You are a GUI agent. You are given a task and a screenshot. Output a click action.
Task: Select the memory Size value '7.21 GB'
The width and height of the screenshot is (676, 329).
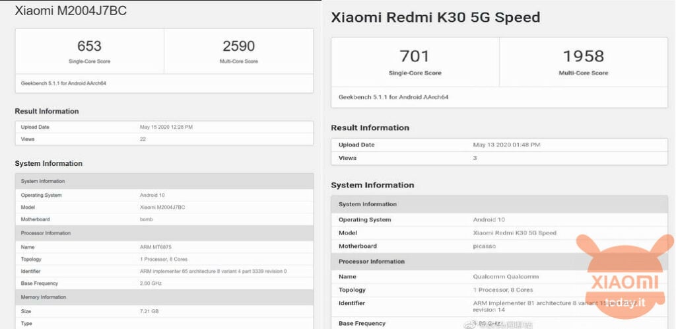(149, 311)
